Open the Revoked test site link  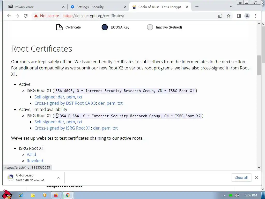coord(35,161)
